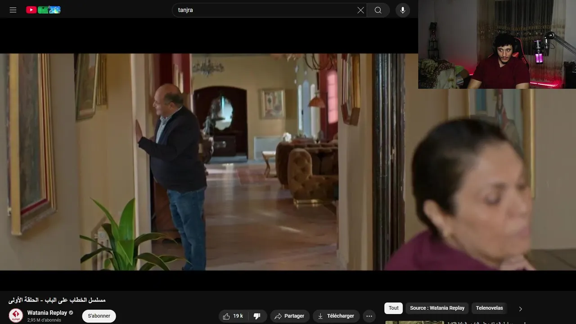Image resolution: width=576 pixels, height=324 pixels.
Task: Share the video with Partager
Action: click(290, 316)
